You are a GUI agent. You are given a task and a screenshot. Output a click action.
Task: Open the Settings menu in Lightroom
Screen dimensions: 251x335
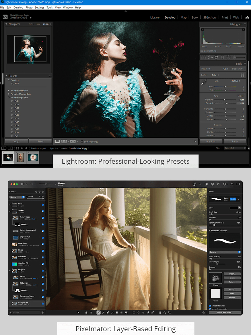tap(40, 7)
